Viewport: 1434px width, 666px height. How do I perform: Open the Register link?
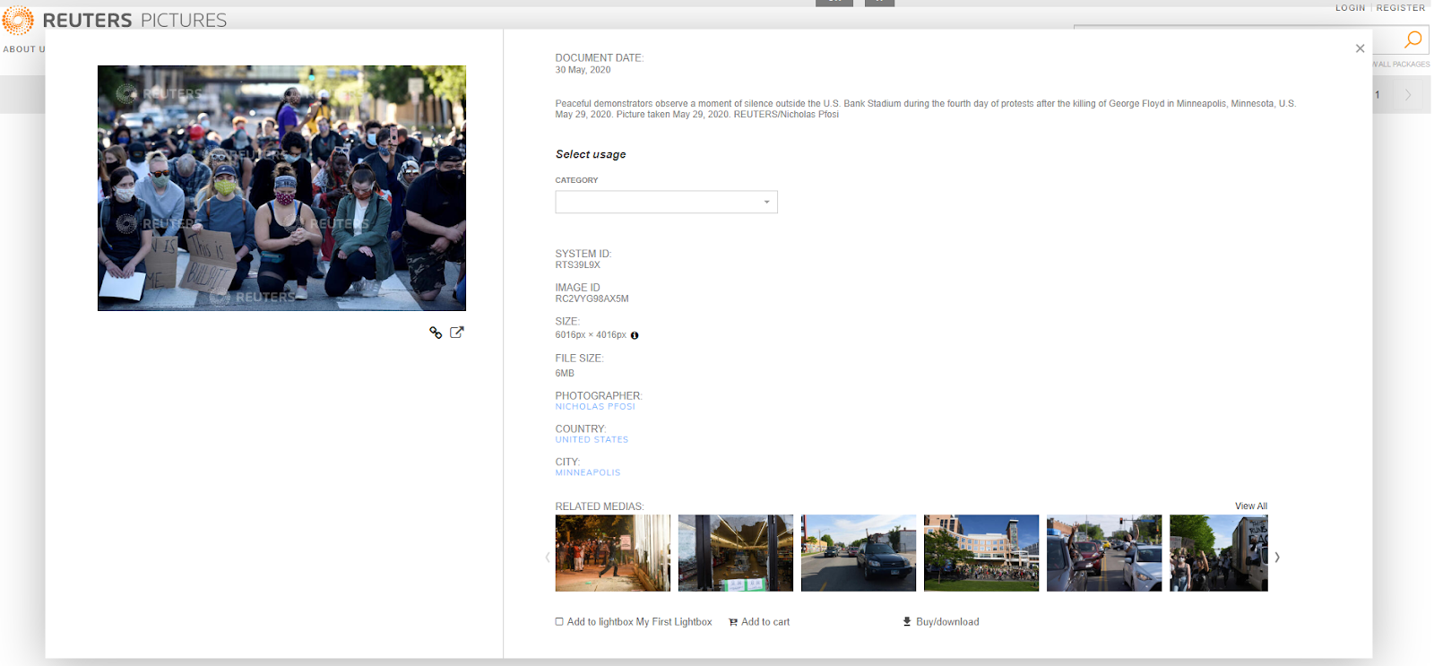(1401, 8)
